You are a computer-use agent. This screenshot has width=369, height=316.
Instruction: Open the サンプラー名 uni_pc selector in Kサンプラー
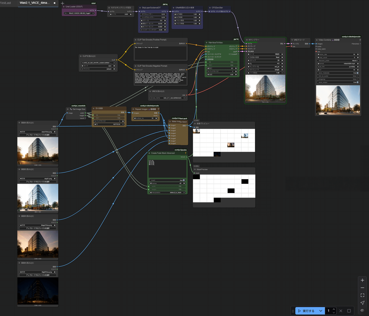(x=264, y=67)
